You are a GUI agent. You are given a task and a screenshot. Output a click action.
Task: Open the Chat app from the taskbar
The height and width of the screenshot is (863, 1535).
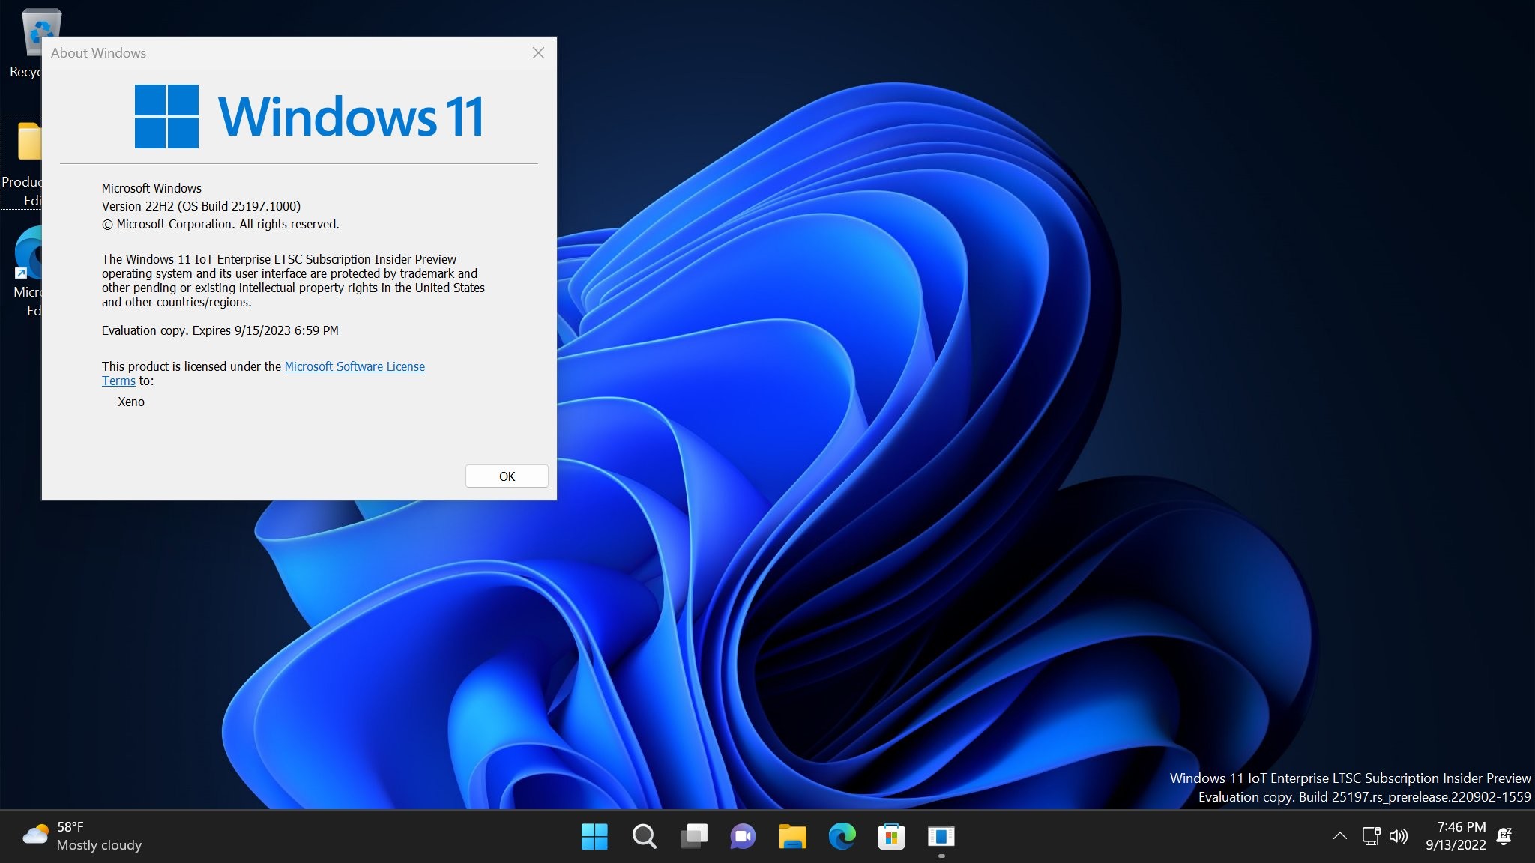(743, 836)
